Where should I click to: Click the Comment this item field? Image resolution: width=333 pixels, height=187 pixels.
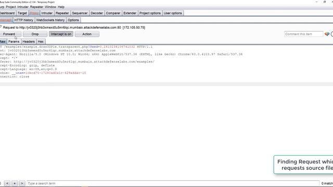[304, 34]
